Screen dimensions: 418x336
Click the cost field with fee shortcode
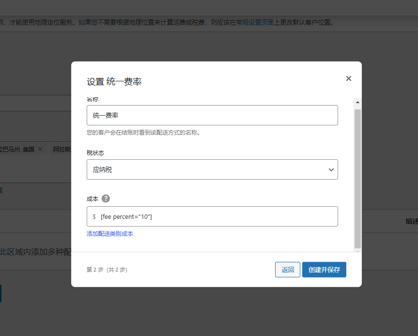pos(212,216)
